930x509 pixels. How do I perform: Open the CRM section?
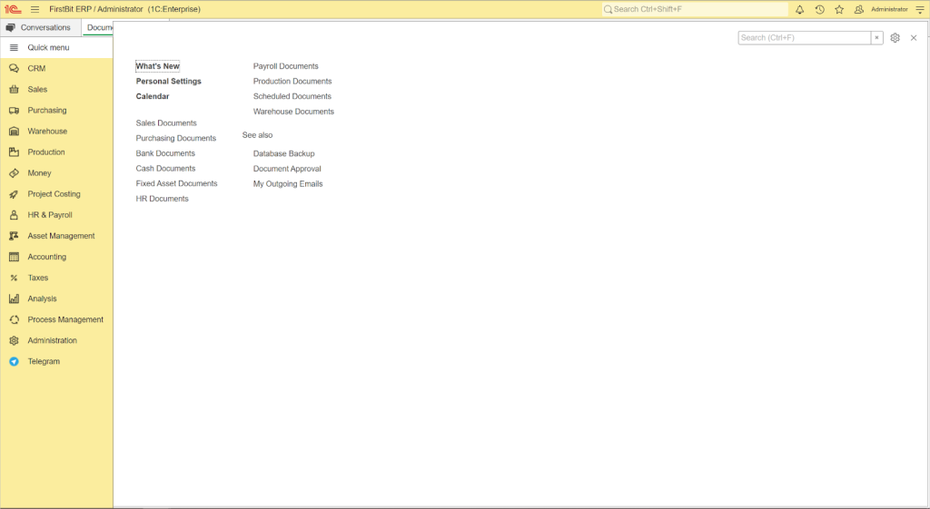tap(56, 68)
